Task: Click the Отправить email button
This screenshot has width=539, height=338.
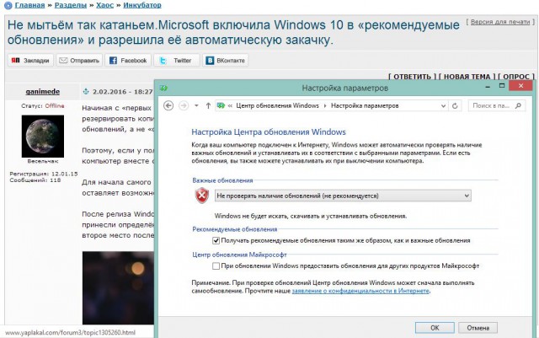Action: pyautogui.click(x=79, y=60)
